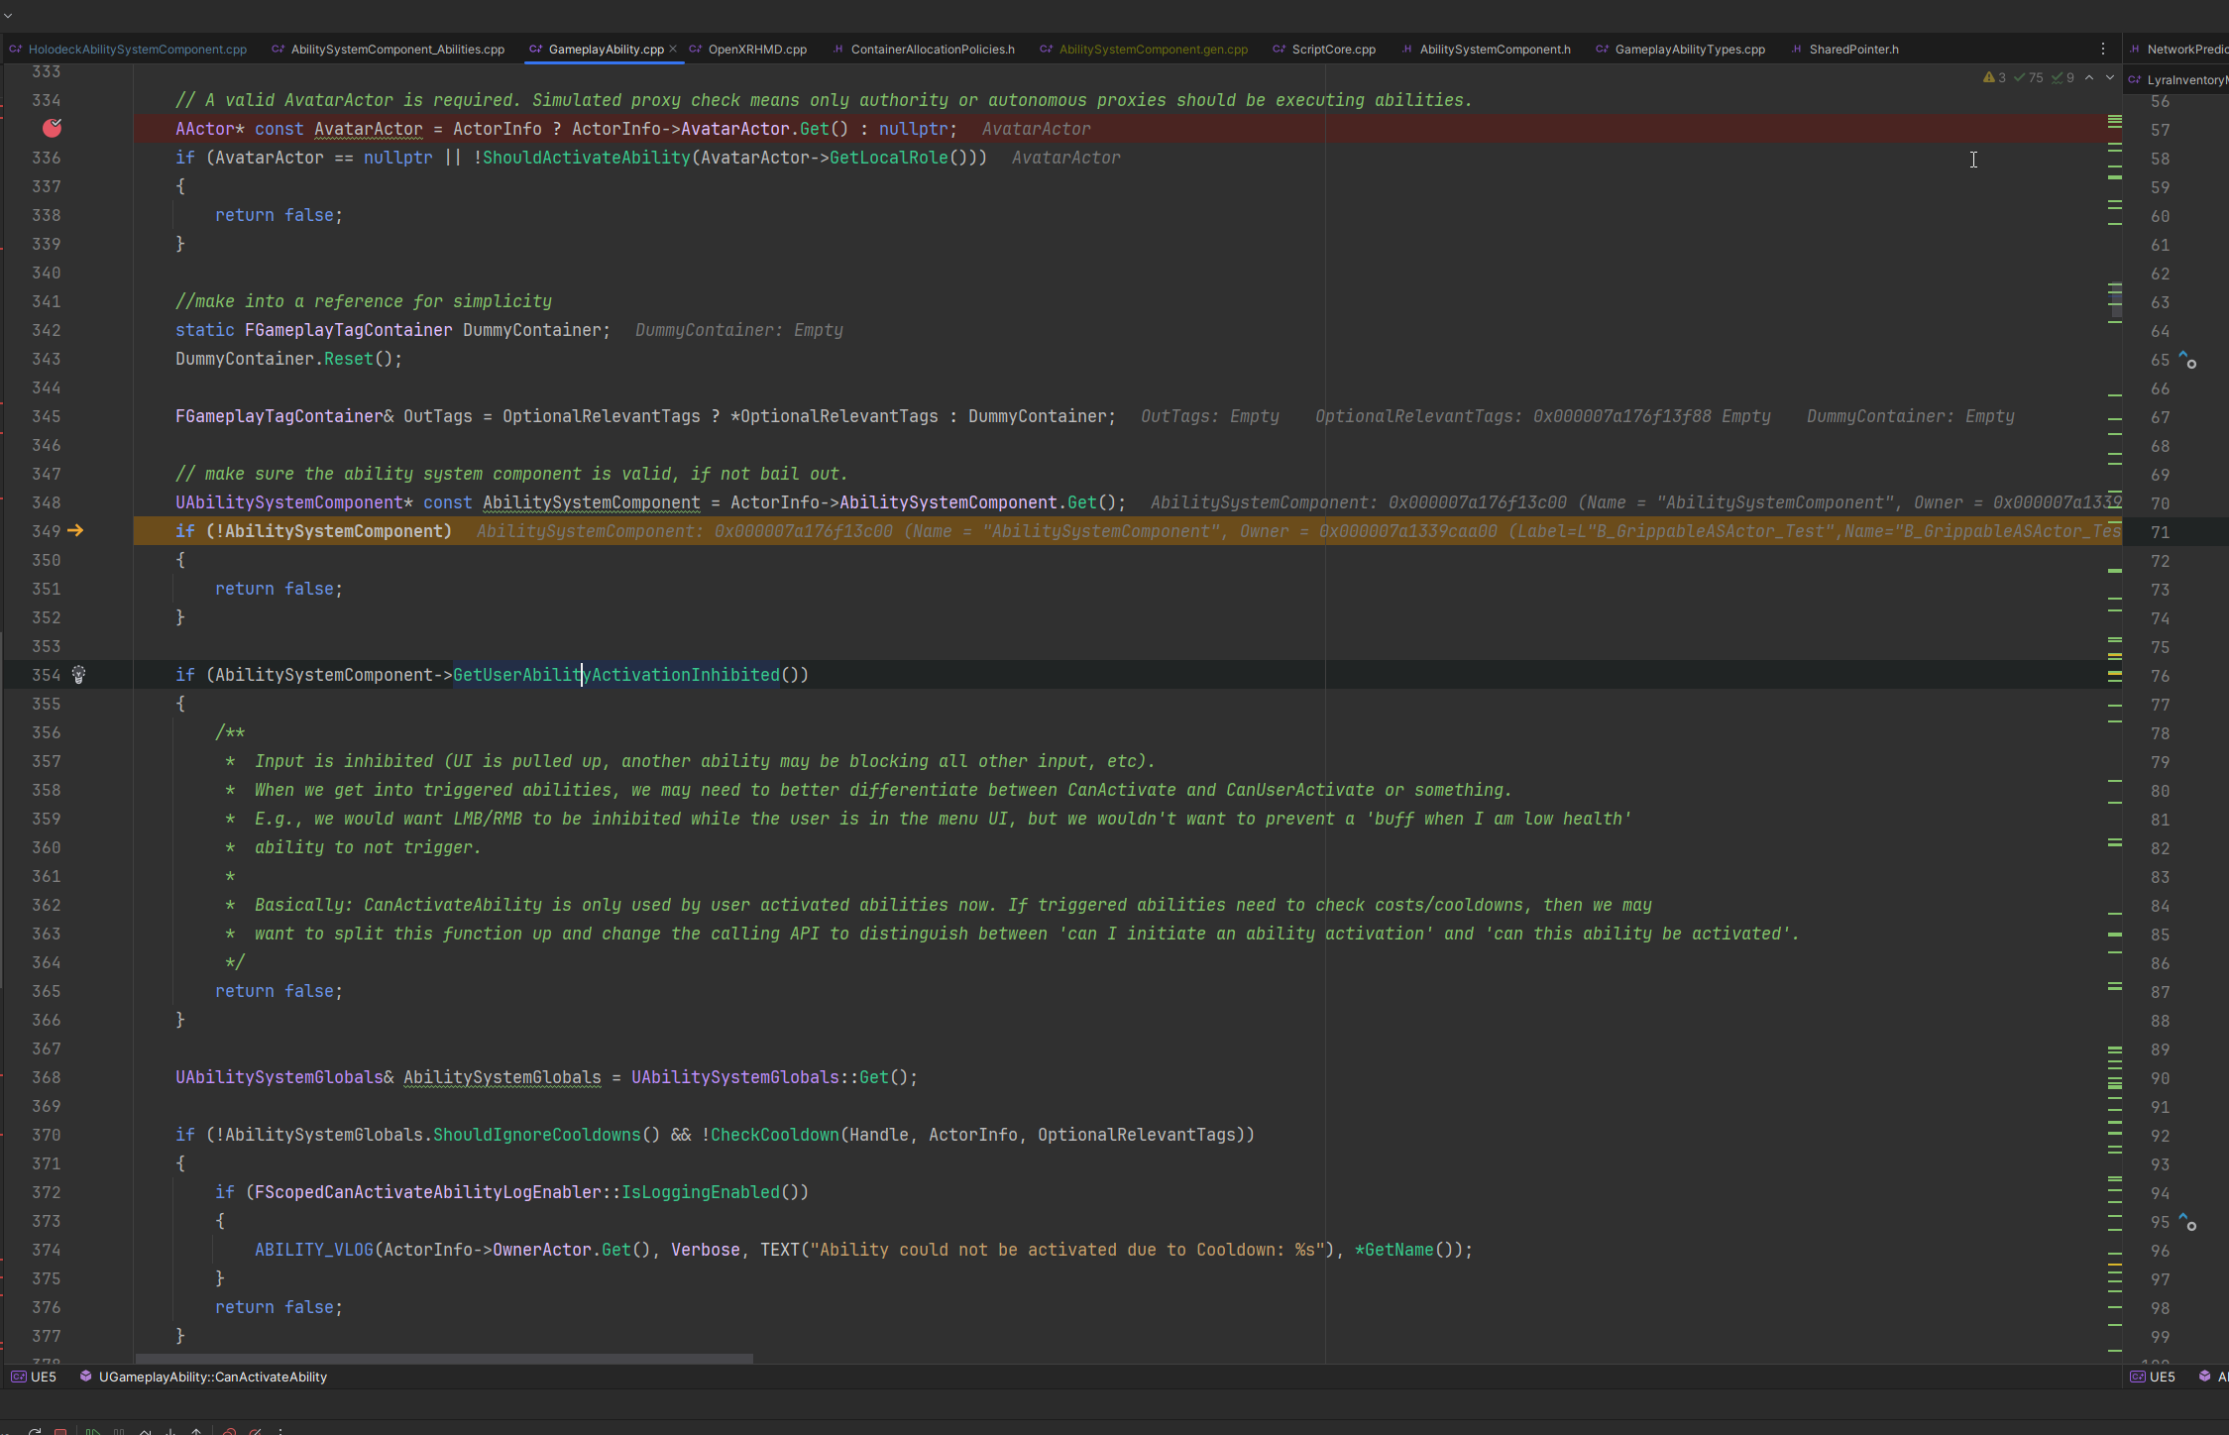This screenshot has height=1435, width=2229.
Task: Click the 9 typo suggestions indicator
Action: click(2062, 77)
